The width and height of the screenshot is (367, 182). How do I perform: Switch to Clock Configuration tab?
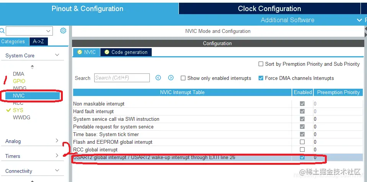[x=269, y=9]
